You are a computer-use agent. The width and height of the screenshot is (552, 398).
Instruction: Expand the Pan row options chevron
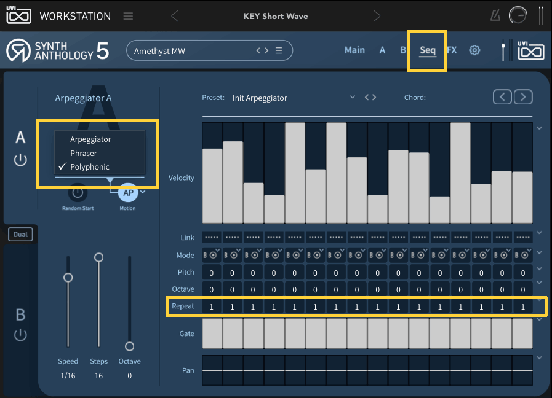539,357
